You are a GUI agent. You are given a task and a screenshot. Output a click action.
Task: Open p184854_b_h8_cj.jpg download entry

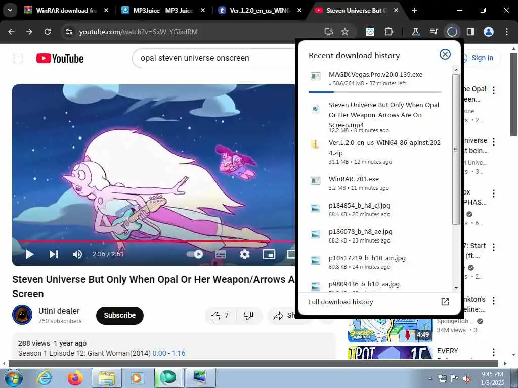tap(375, 210)
